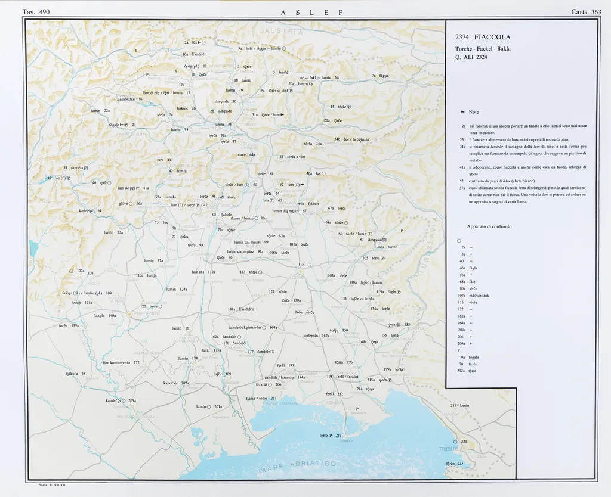Click the Note flag symbol in legend
Image resolution: width=611 pixels, height=497 pixels.
coord(463,112)
